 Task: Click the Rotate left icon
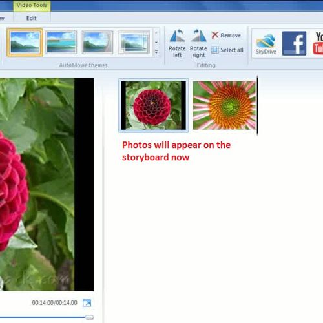click(x=177, y=43)
